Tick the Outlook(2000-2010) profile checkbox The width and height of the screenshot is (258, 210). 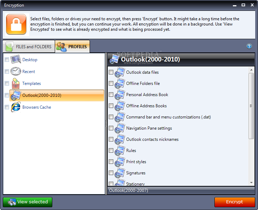pyautogui.click(x=7, y=95)
